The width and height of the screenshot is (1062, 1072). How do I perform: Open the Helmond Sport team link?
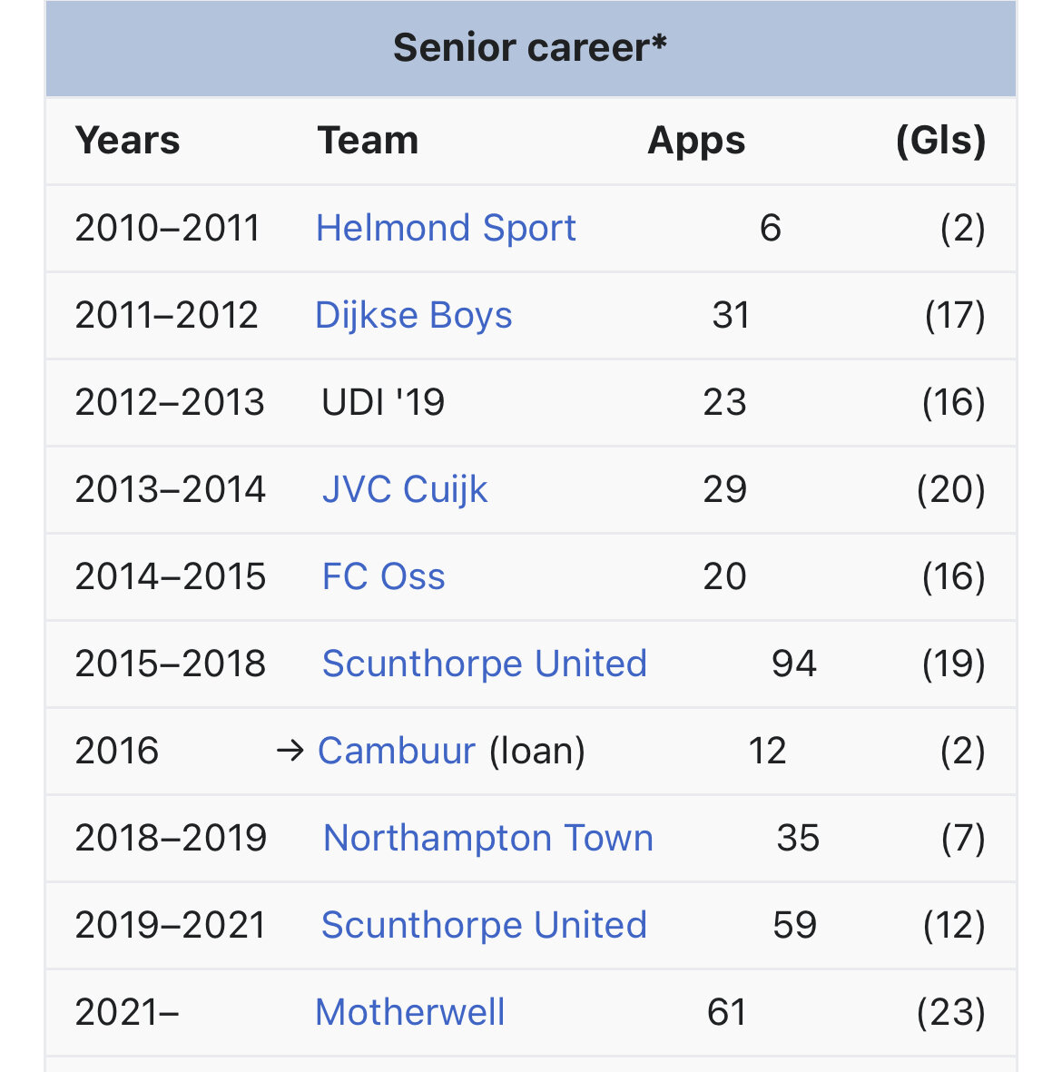[446, 229]
